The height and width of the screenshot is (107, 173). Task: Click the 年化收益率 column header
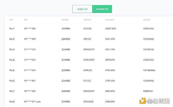click(x=110, y=20)
